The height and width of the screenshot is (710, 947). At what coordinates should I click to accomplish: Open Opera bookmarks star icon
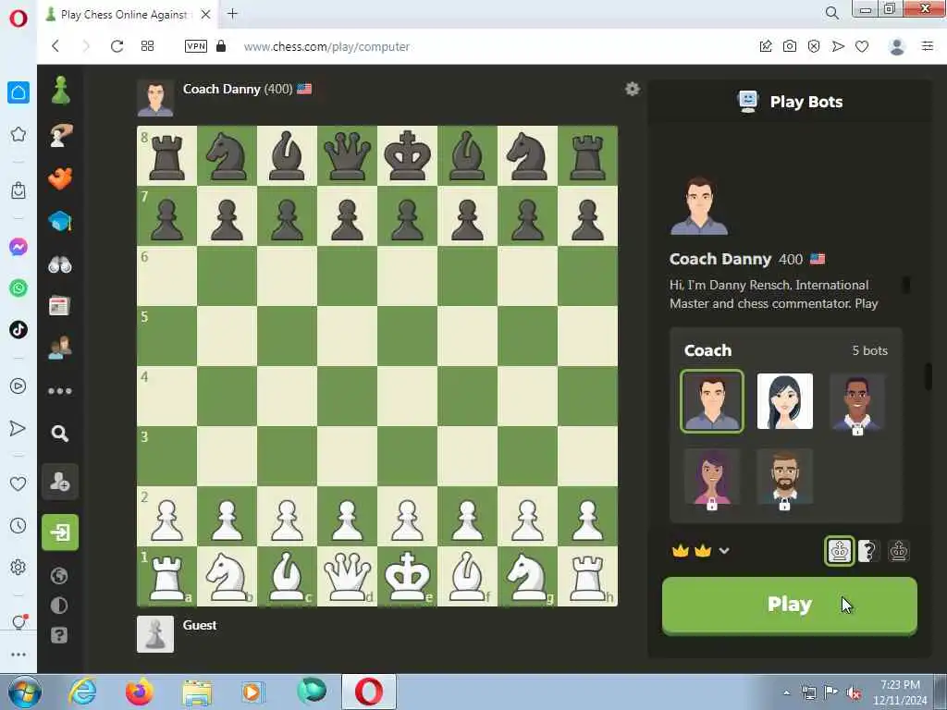click(18, 134)
